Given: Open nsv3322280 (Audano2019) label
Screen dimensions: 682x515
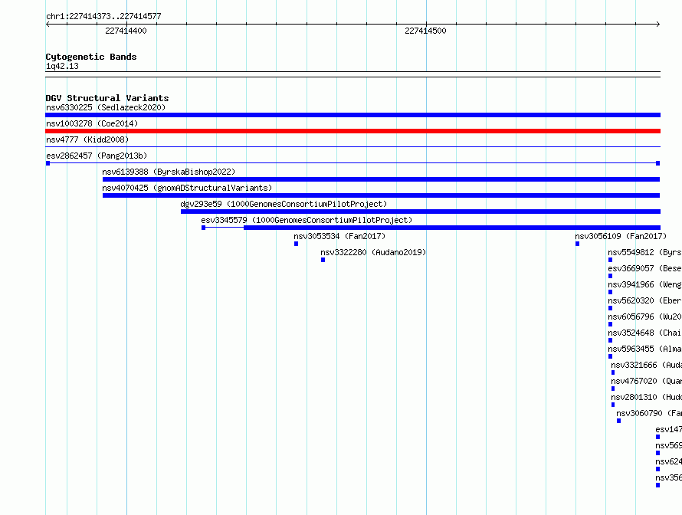Looking at the screenshot, I should (x=373, y=252).
